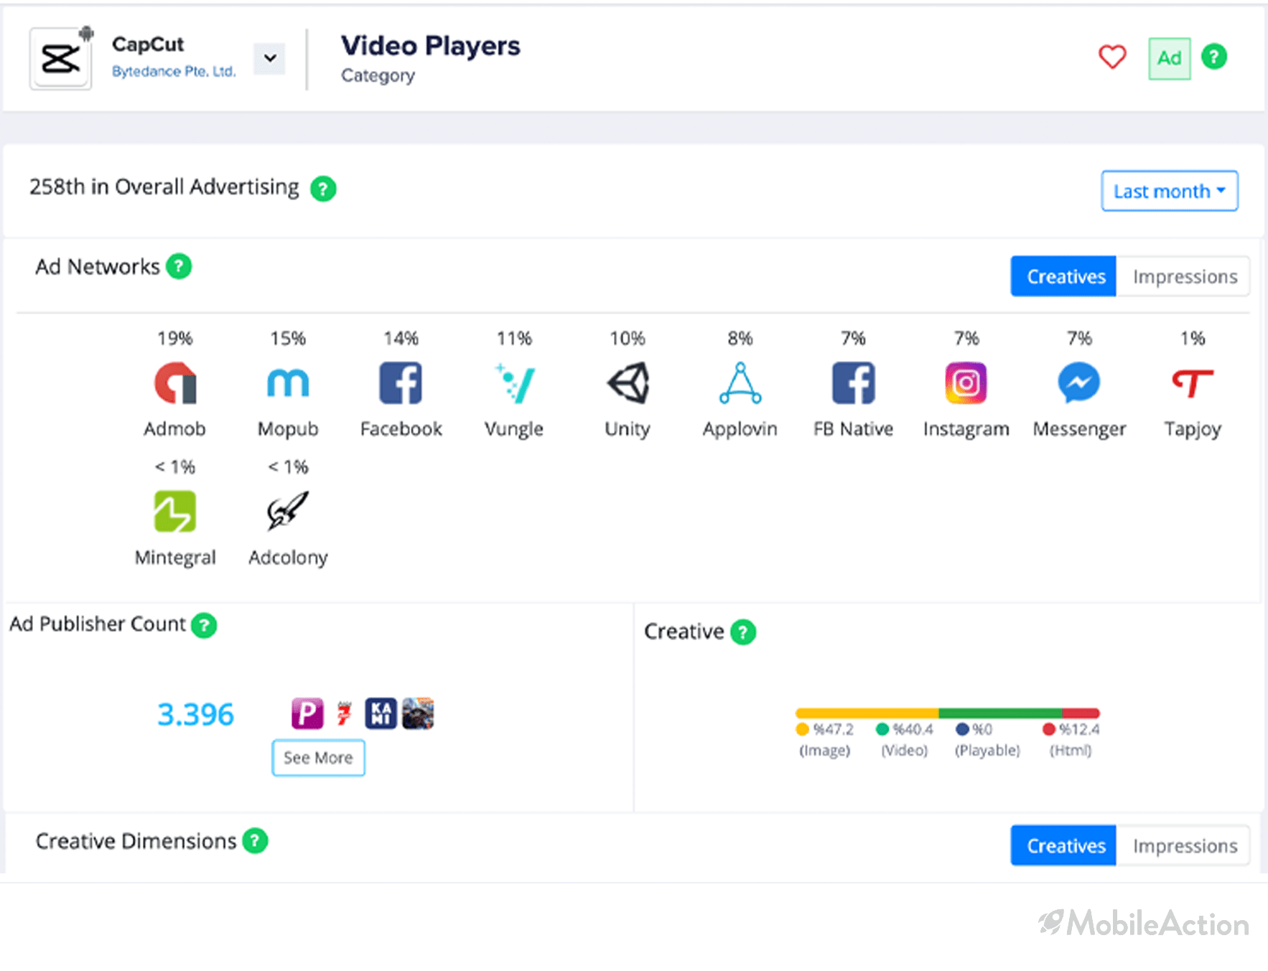This screenshot has height=971, width=1268.
Task: Click the green Ad badge icon
Action: (1170, 58)
